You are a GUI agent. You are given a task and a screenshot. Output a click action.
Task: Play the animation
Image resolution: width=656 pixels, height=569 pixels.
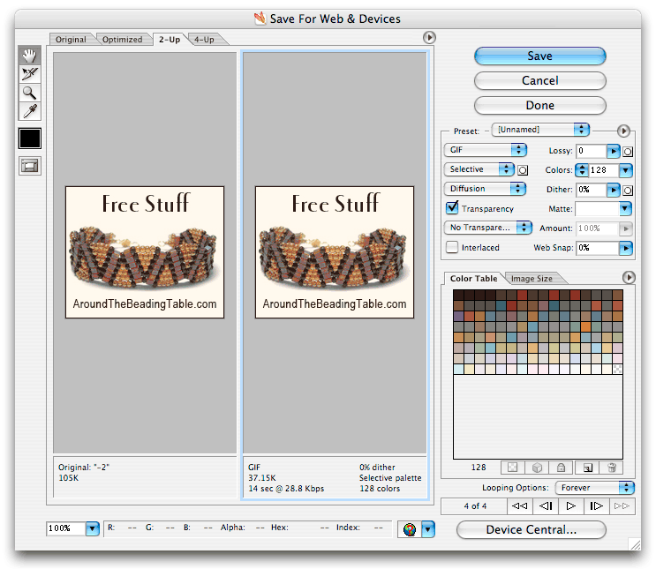tap(570, 505)
